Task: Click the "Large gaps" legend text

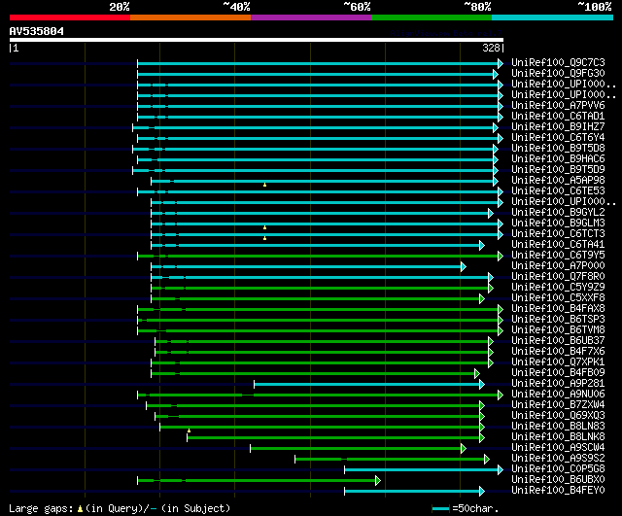Action: 41,509
